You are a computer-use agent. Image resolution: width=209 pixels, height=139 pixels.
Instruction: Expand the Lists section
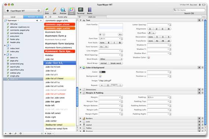(81, 121)
